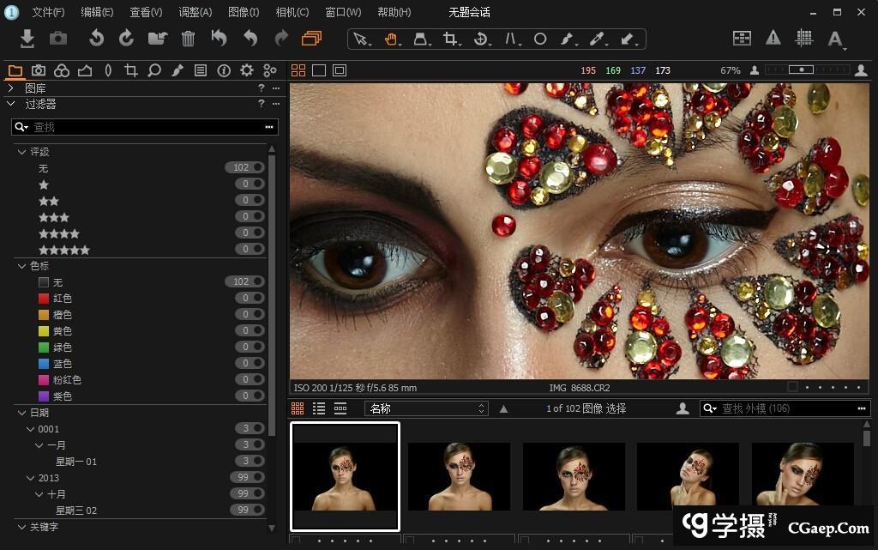Expand the 图库 panel
This screenshot has width=878, height=550.
click(x=11, y=88)
